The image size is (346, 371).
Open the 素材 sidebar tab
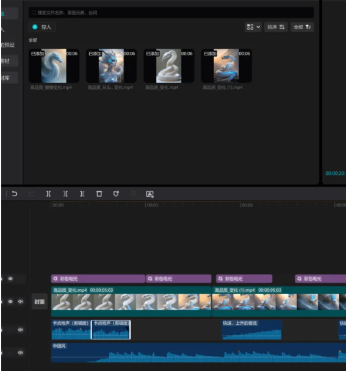click(9, 61)
